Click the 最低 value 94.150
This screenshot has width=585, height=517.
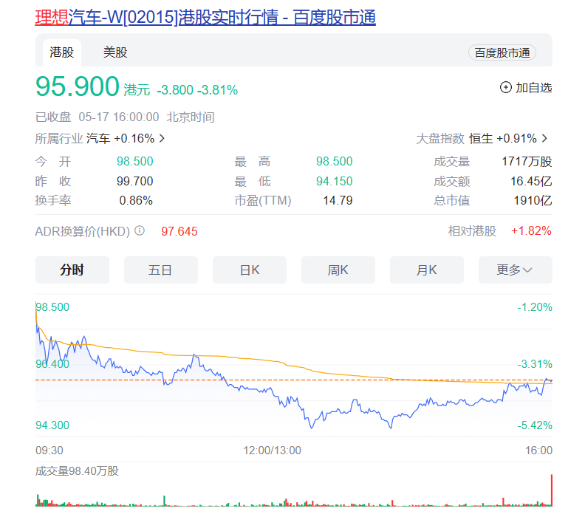click(x=335, y=181)
